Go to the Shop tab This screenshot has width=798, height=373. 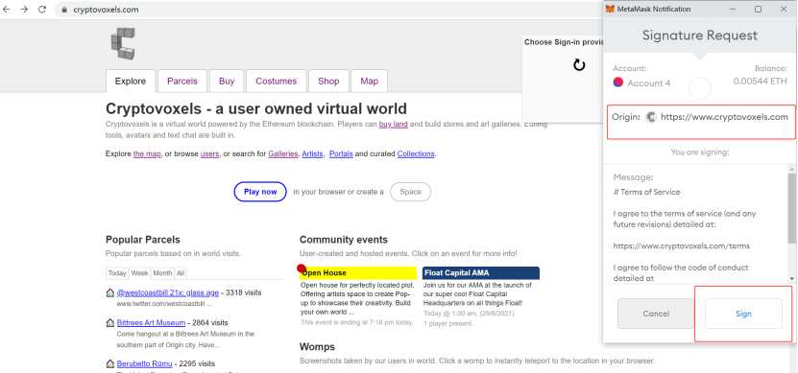click(x=328, y=82)
